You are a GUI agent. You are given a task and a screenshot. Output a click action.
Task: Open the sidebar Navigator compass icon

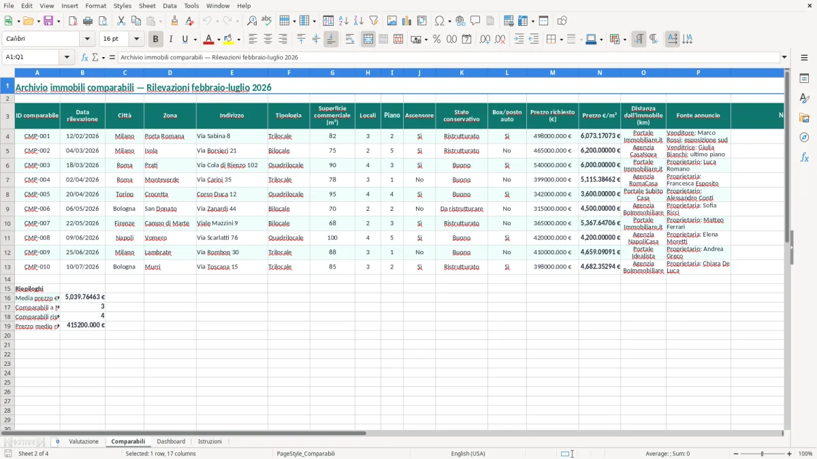click(x=804, y=137)
